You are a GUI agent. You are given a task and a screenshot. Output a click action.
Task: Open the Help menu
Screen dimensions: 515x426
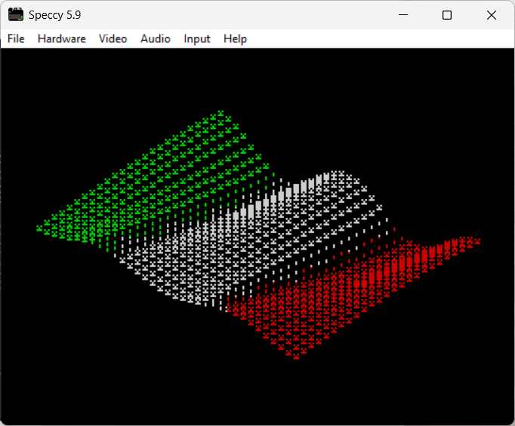pos(235,38)
